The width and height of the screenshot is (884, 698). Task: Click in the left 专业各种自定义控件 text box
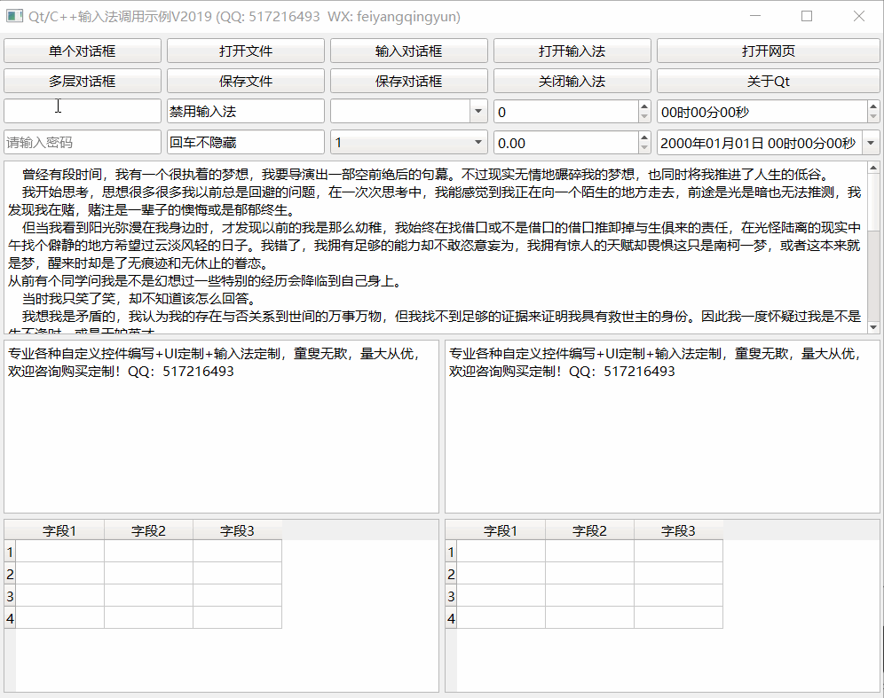(221, 427)
